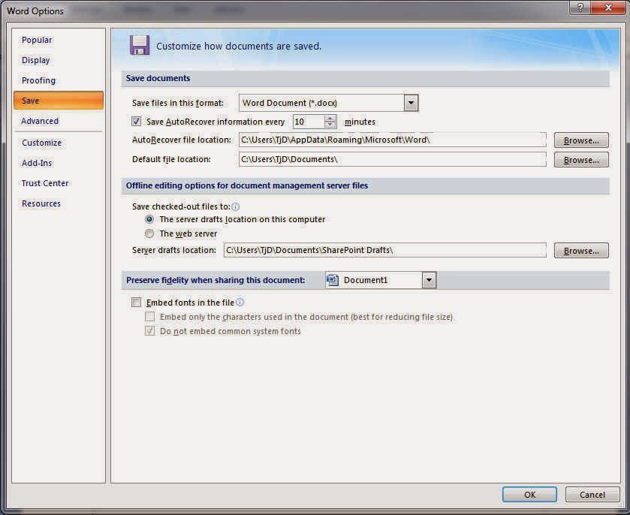Check Embed only the characters used

tap(150, 317)
